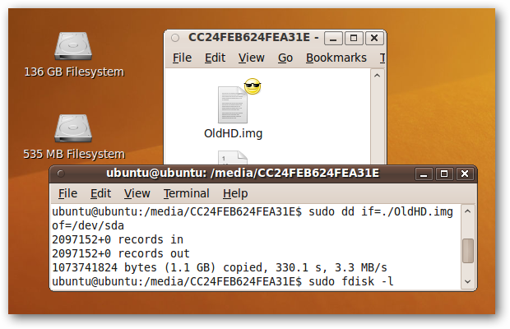This screenshot has height=329, width=510.
Task: Open the View menu in the file manager
Action: tap(252, 58)
